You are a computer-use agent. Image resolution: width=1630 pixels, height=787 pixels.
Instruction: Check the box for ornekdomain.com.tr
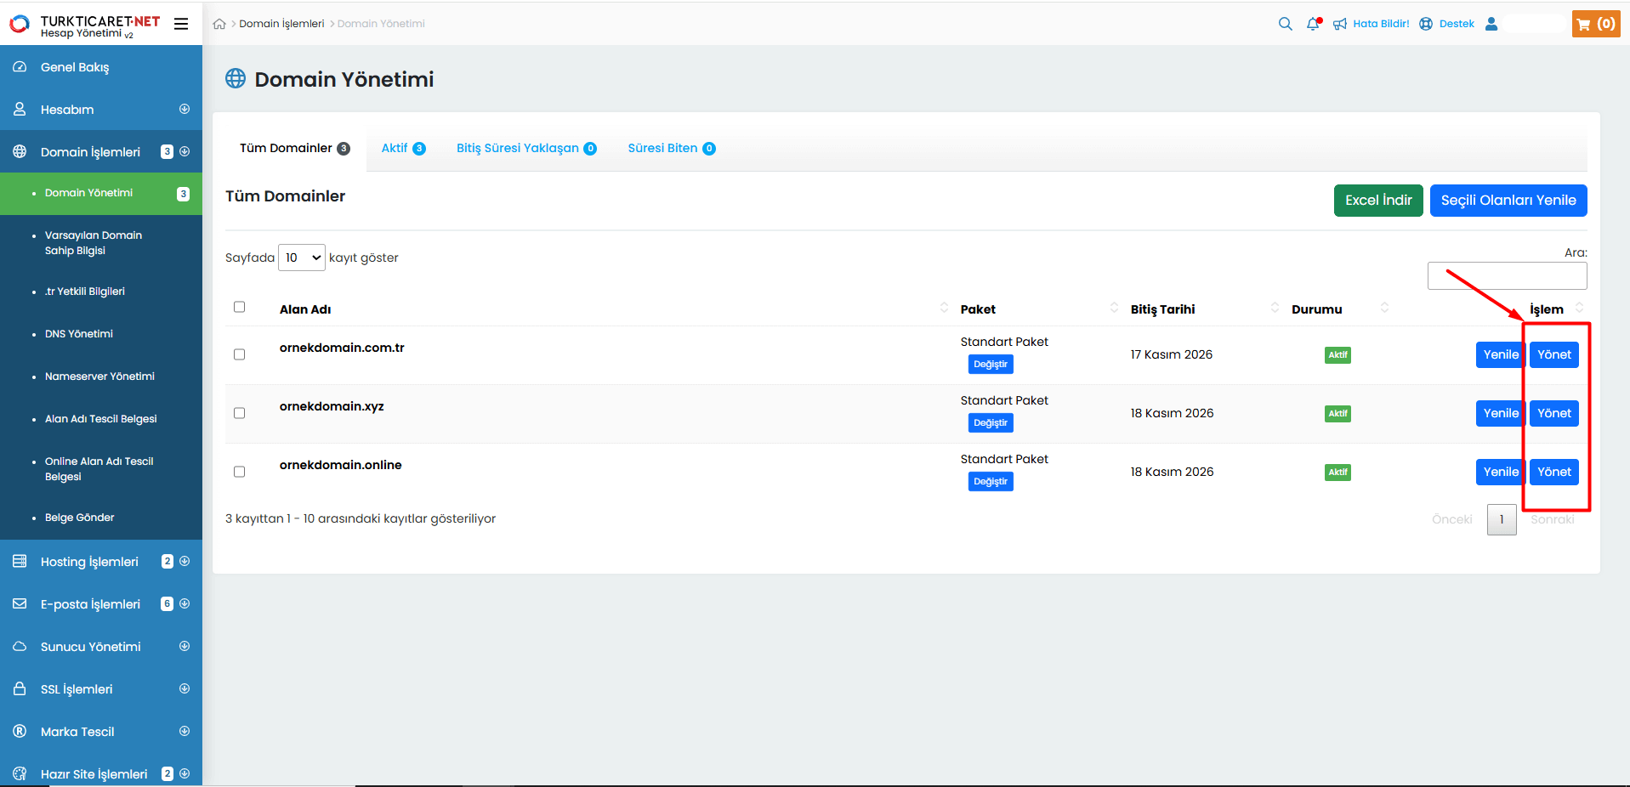pyautogui.click(x=239, y=354)
